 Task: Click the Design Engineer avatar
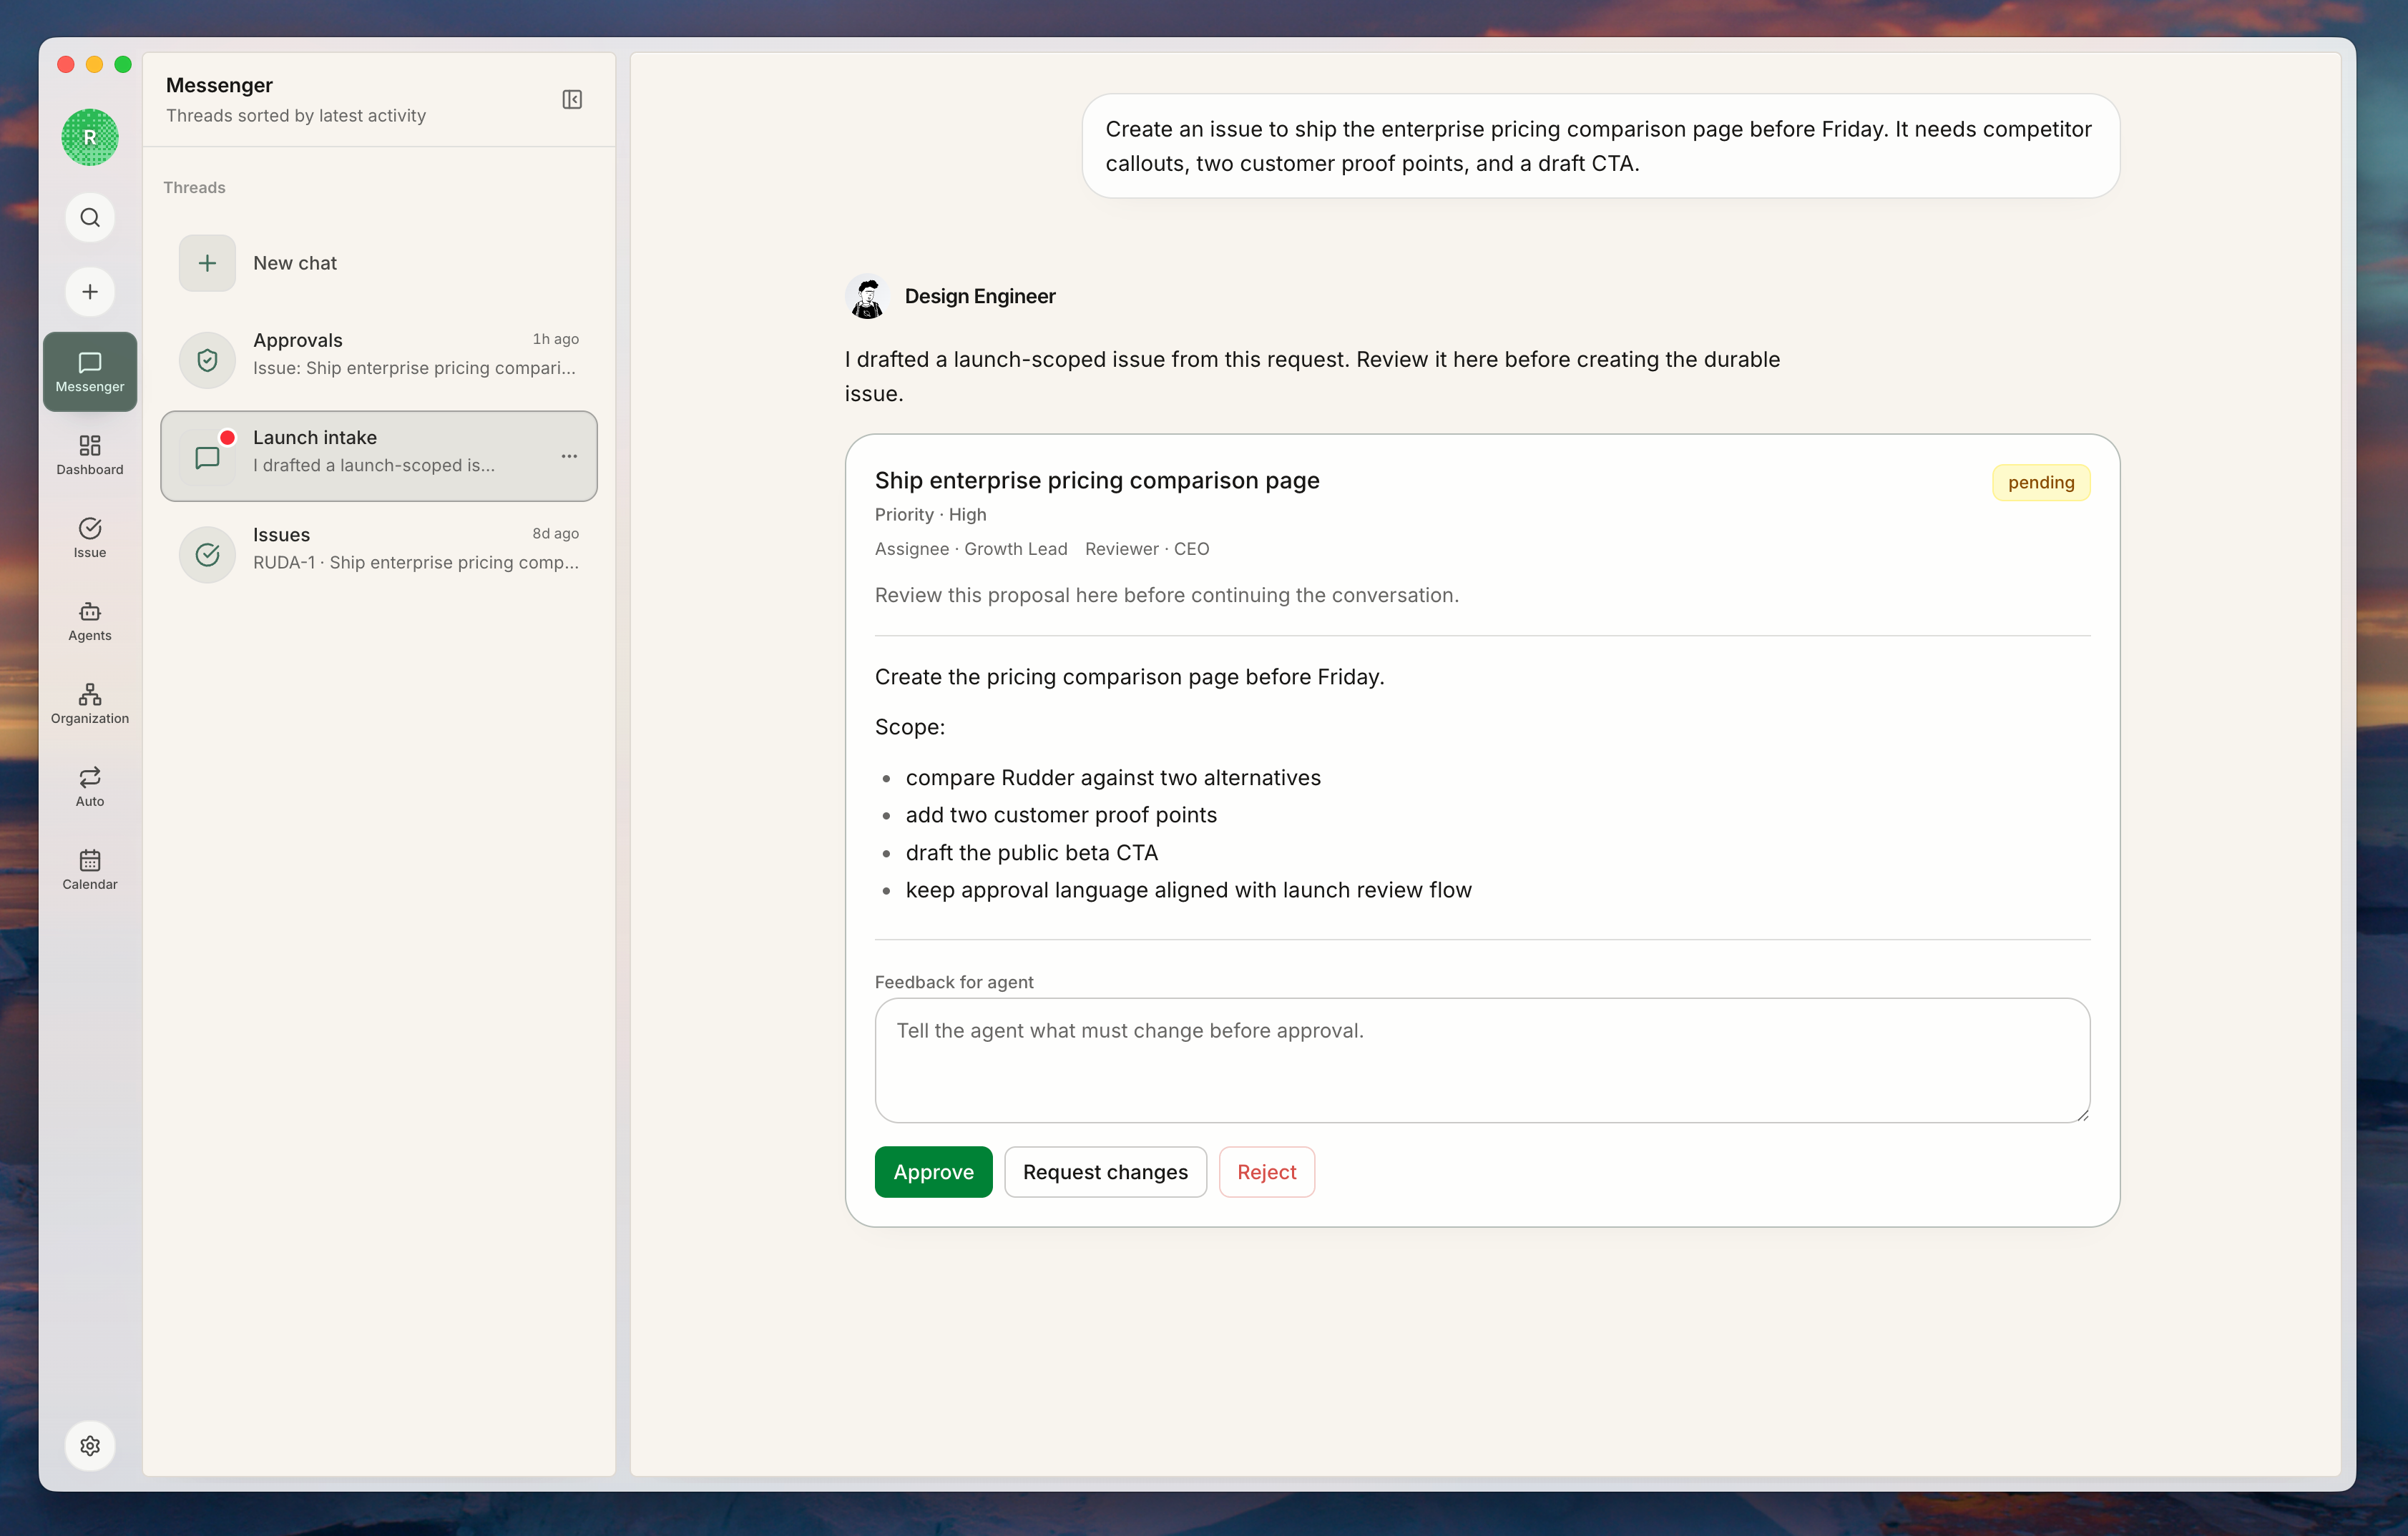tap(867, 297)
